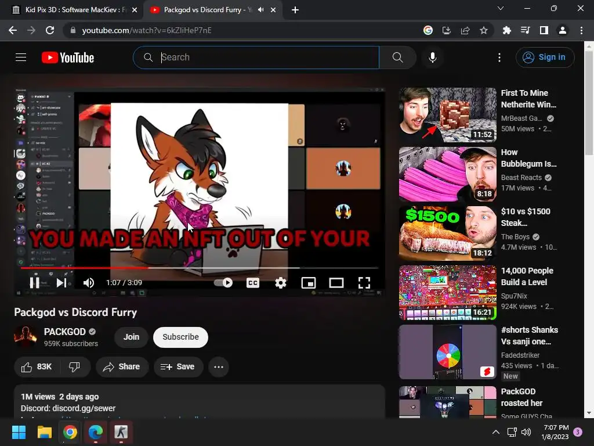Open the First To Mine Netherite video thumbnail
Screen dimensions: 594x446
click(447, 114)
